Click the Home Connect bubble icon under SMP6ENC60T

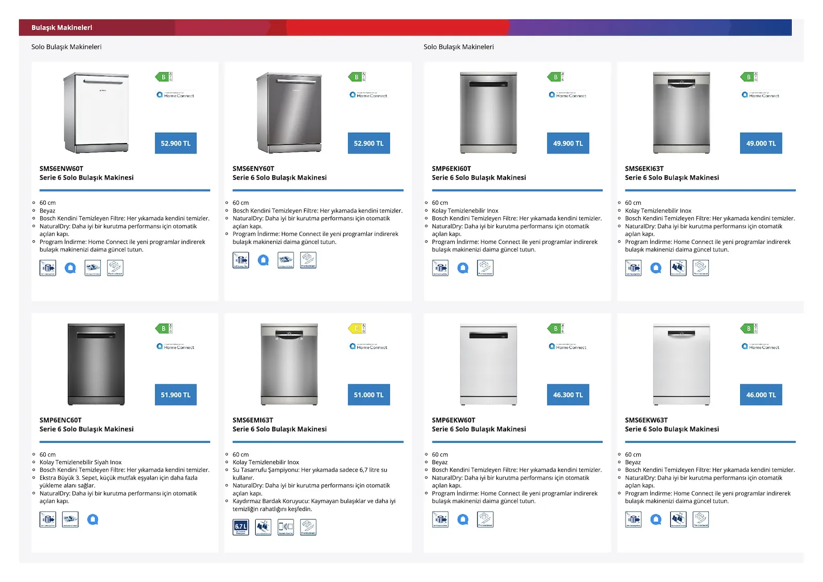pos(93,520)
